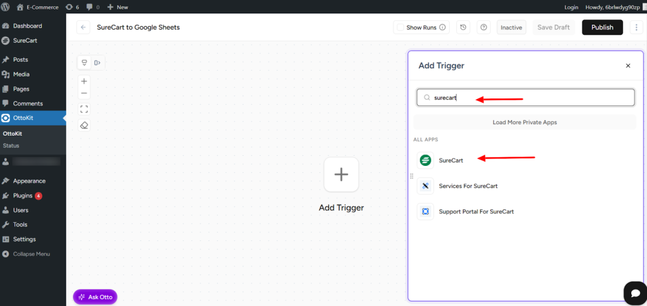Open the workflow history clock icon

[x=463, y=28]
